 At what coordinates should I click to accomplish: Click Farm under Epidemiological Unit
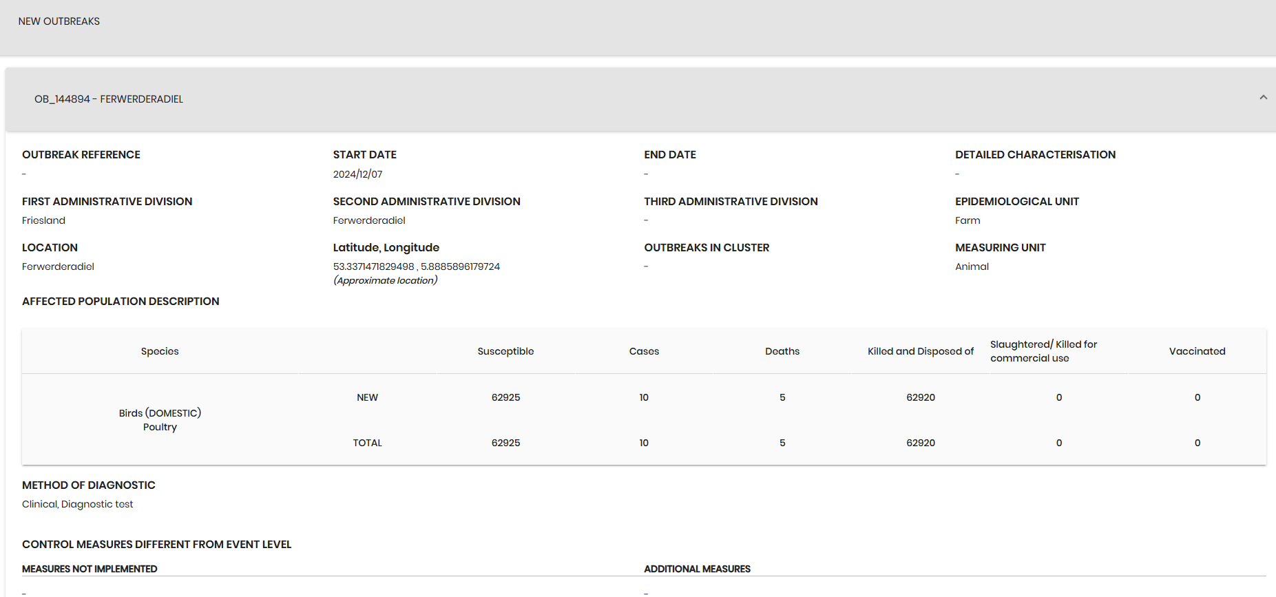(x=968, y=220)
